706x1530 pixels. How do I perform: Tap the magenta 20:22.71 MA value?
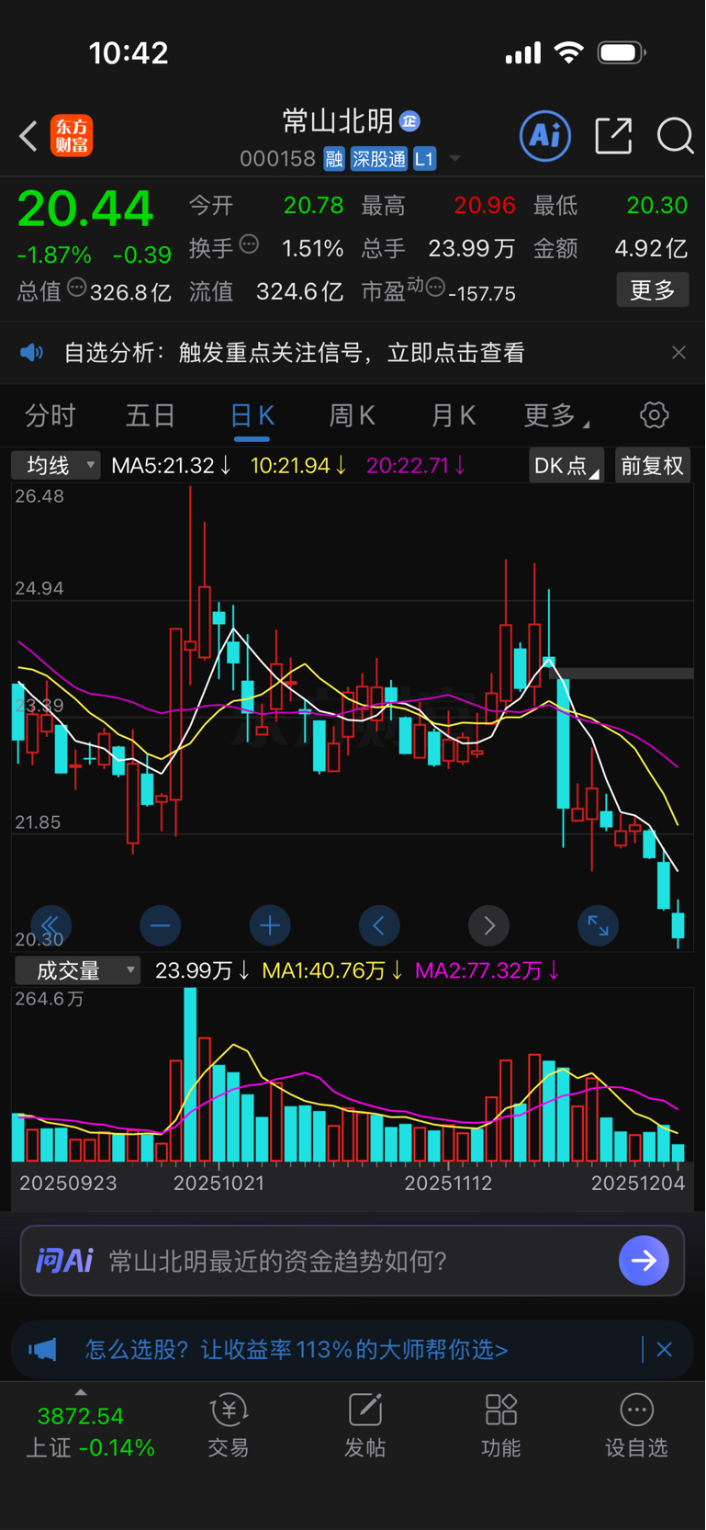click(x=416, y=466)
